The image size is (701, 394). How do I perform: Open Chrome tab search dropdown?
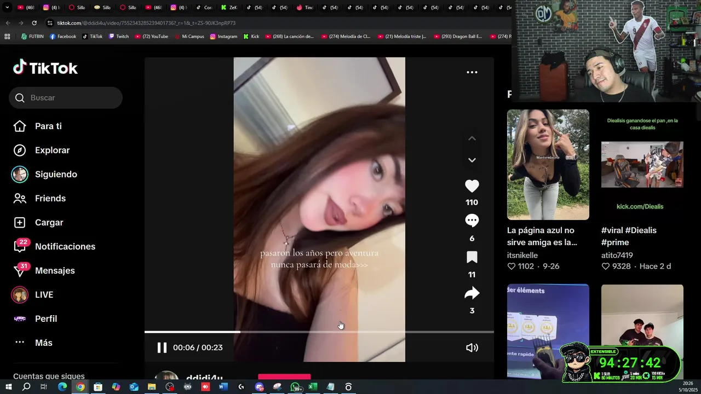7,8
